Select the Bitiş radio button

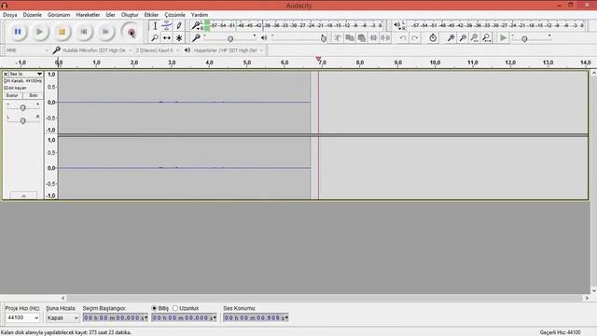tap(154, 308)
